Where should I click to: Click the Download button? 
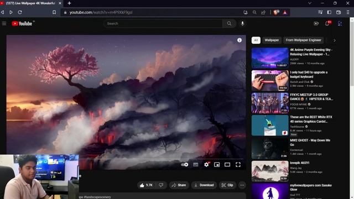coord(204,185)
